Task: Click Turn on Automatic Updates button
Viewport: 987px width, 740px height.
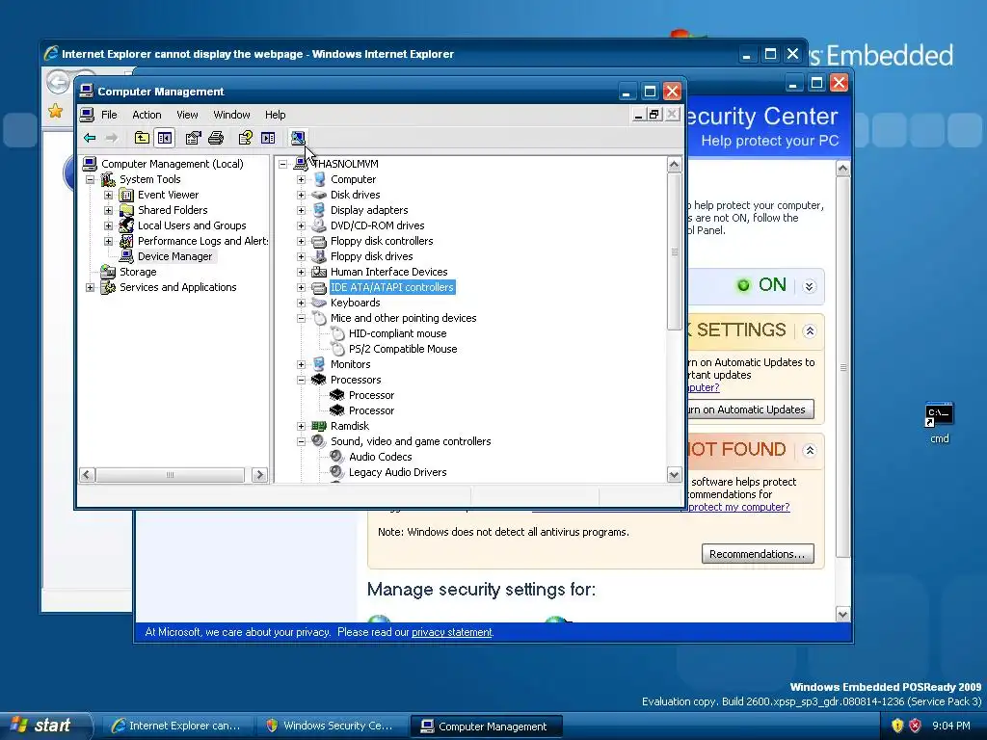Action: point(750,410)
